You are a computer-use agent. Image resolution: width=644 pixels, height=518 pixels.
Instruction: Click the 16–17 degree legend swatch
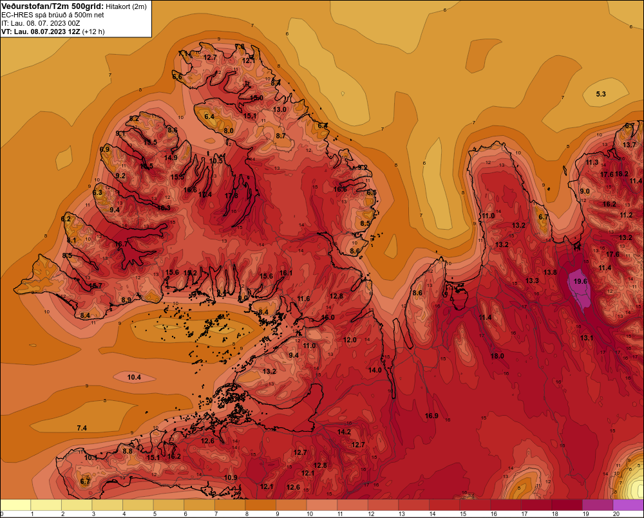(x=506, y=505)
